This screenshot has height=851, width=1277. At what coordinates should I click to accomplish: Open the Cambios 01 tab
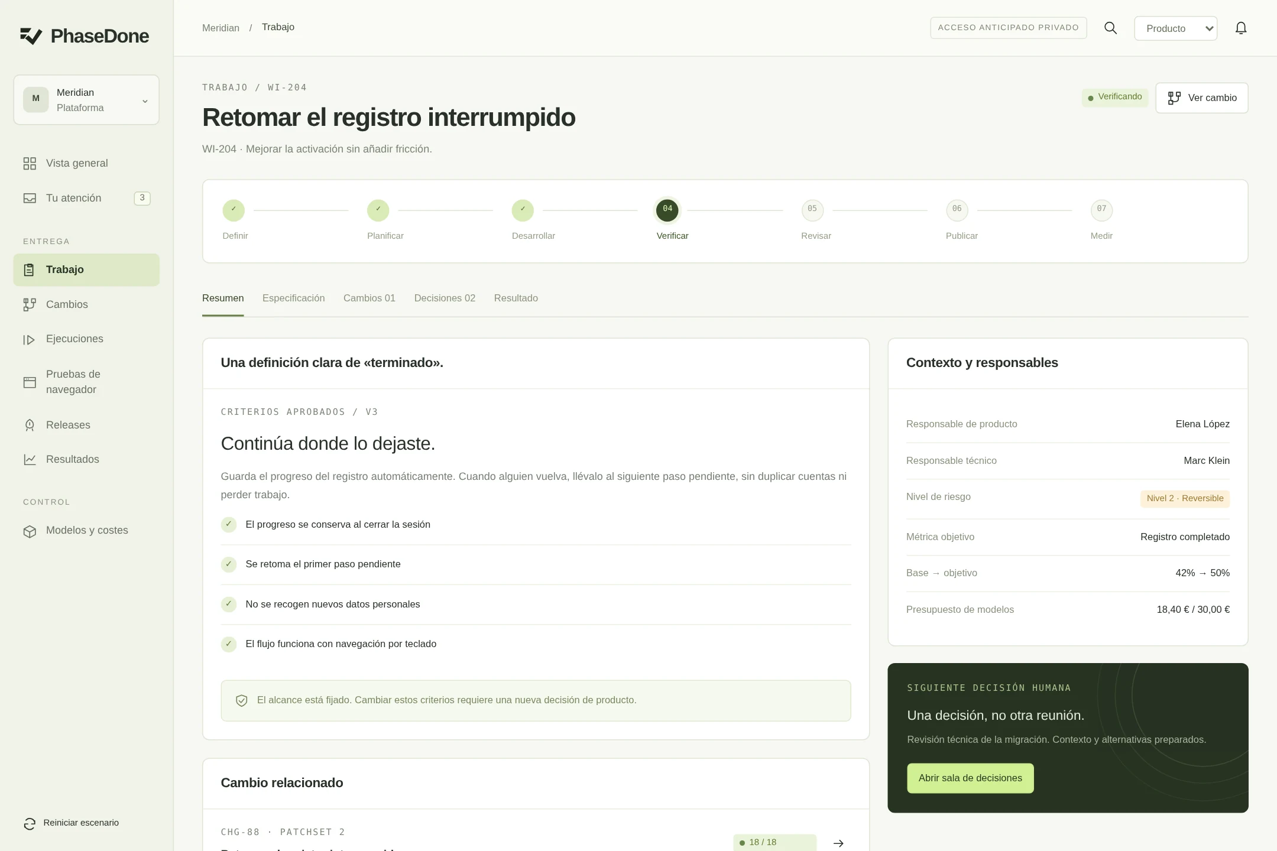(x=369, y=298)
